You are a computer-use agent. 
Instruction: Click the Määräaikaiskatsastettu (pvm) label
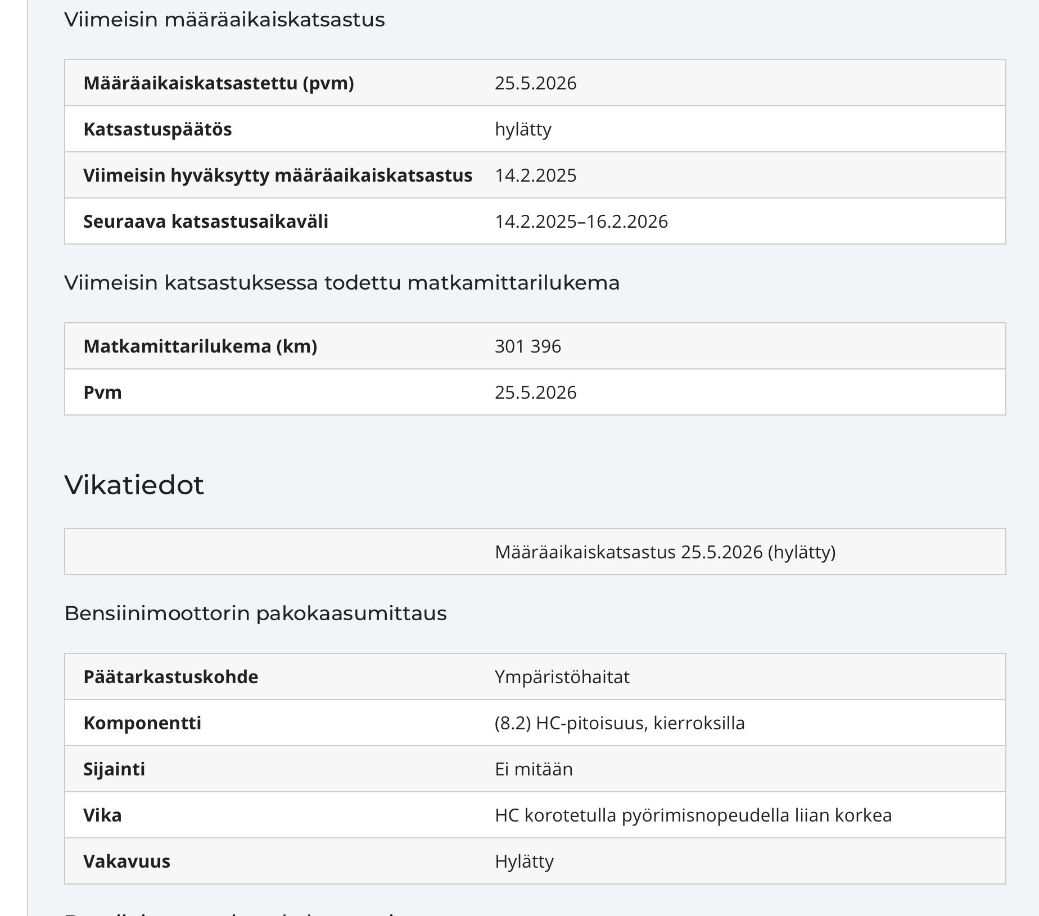tap(219, 83)
